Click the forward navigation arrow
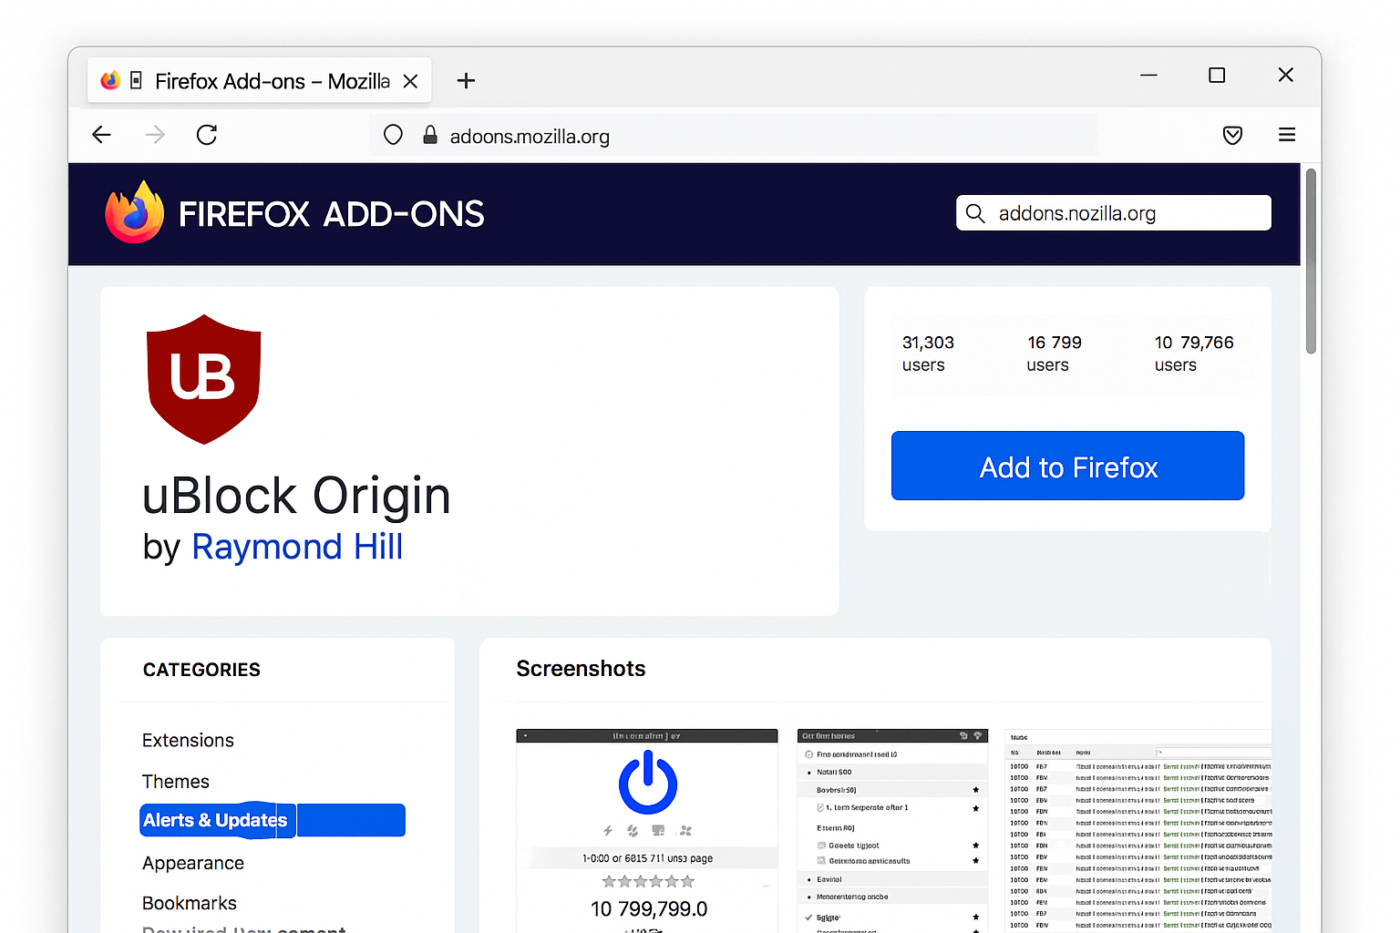Viewport: 1400px width, 933px height. coord(155,135)
